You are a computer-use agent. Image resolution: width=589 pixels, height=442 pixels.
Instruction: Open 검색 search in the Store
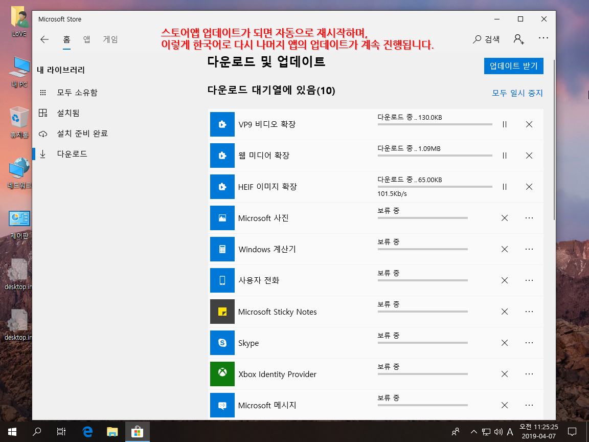click(486, 39)
